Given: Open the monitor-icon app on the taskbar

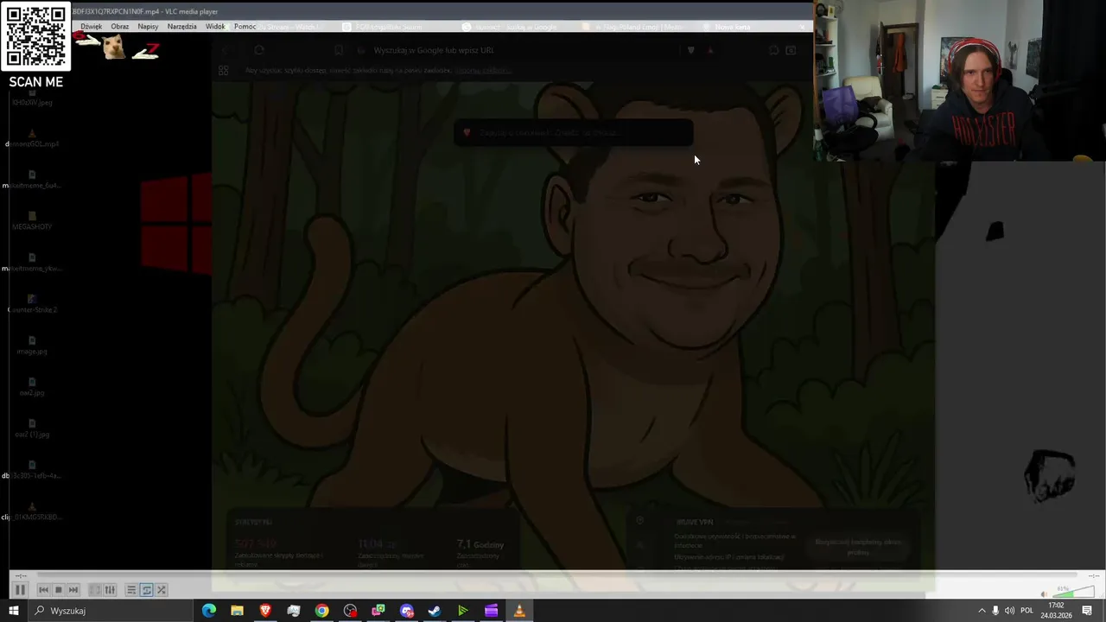Looking at the screenshot, I should point(294,611).
